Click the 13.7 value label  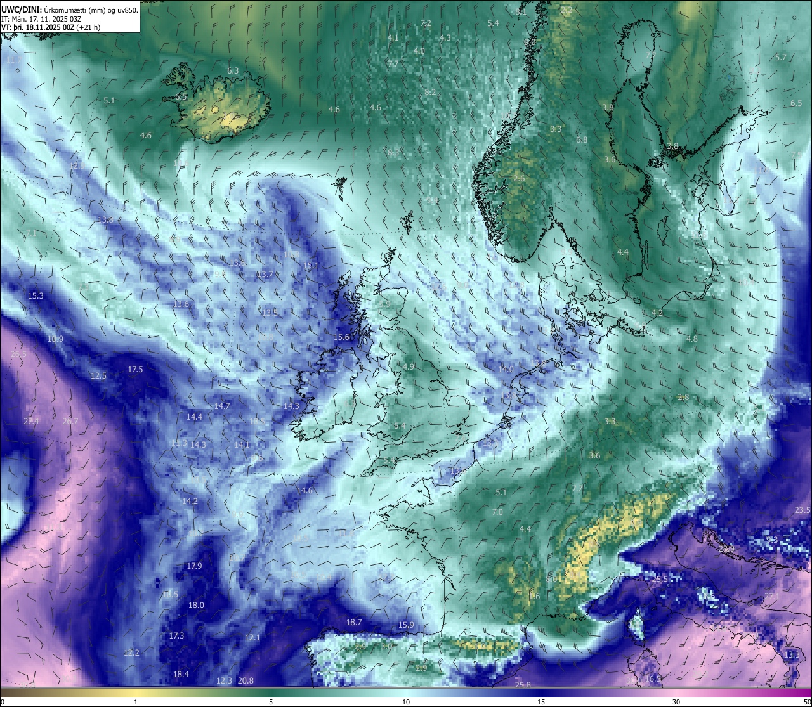click(265, 275)
